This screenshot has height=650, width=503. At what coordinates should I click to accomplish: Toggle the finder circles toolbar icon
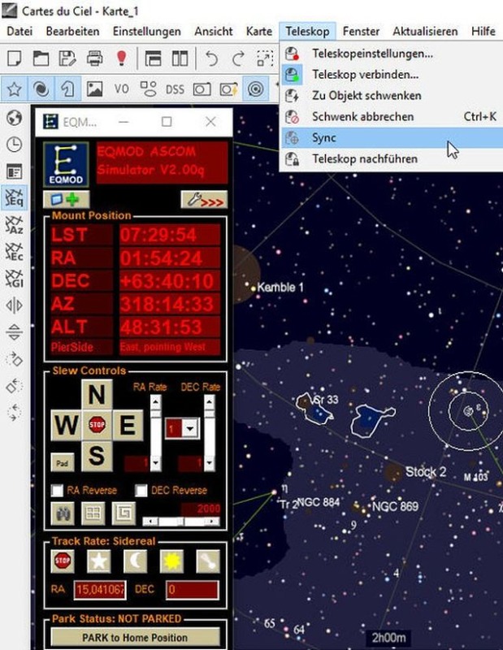255,89
